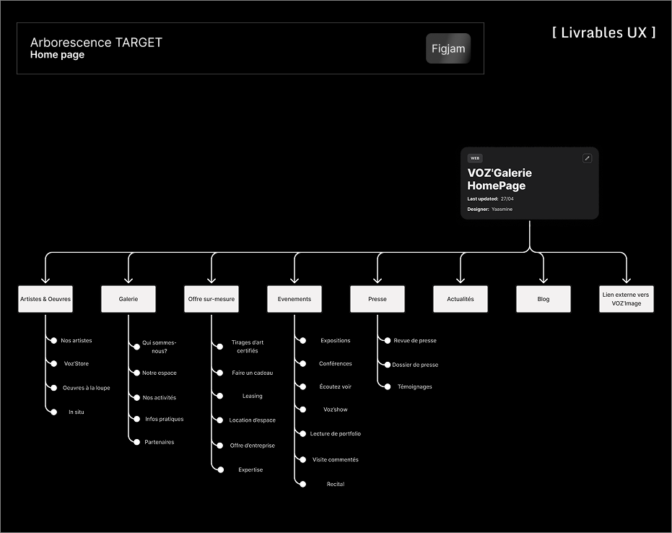Click Qui sommes-nous? item
Viewport: 672px width, 533px height.
159,347
